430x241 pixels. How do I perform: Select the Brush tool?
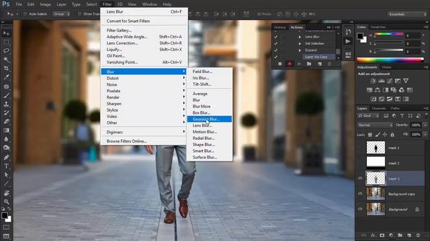pyautogui.click(x=6, y=95)
